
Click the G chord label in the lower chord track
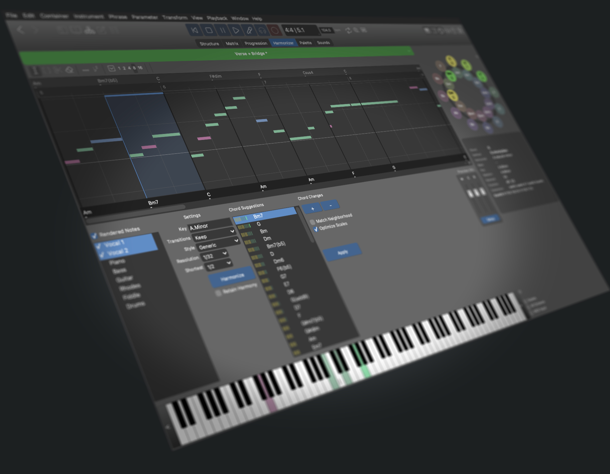[394, 167]
